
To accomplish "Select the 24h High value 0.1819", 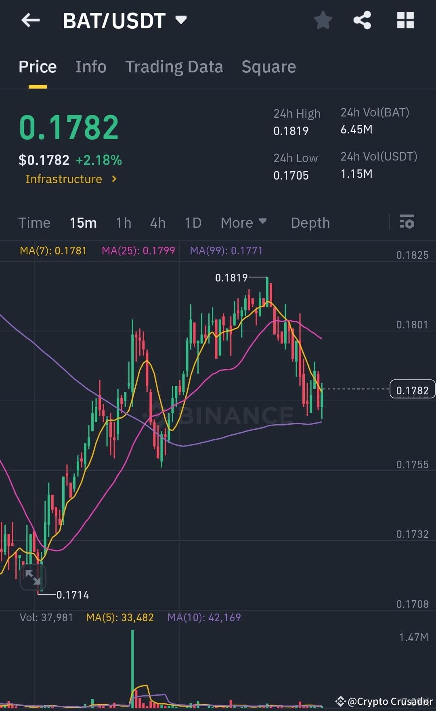I will click(x=291, y=130).
